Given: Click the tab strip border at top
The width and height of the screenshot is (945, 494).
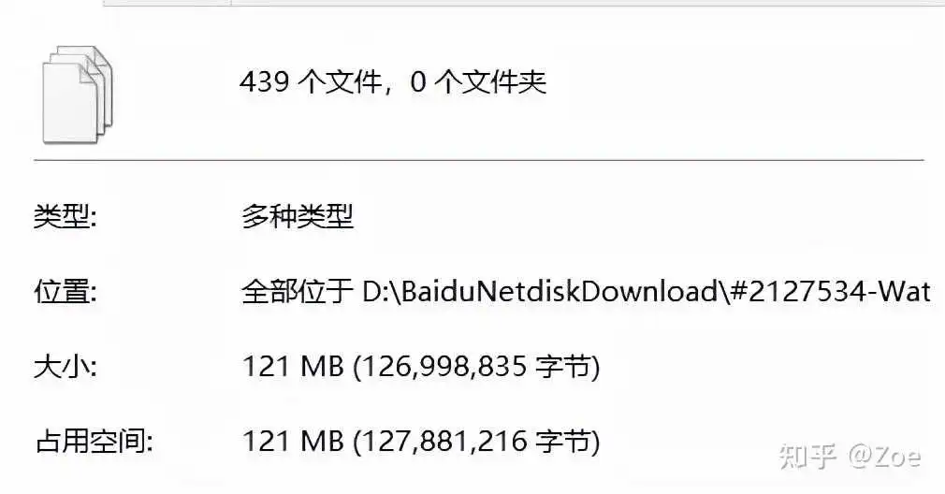Looking at the screenshot, I should [524, 4].
